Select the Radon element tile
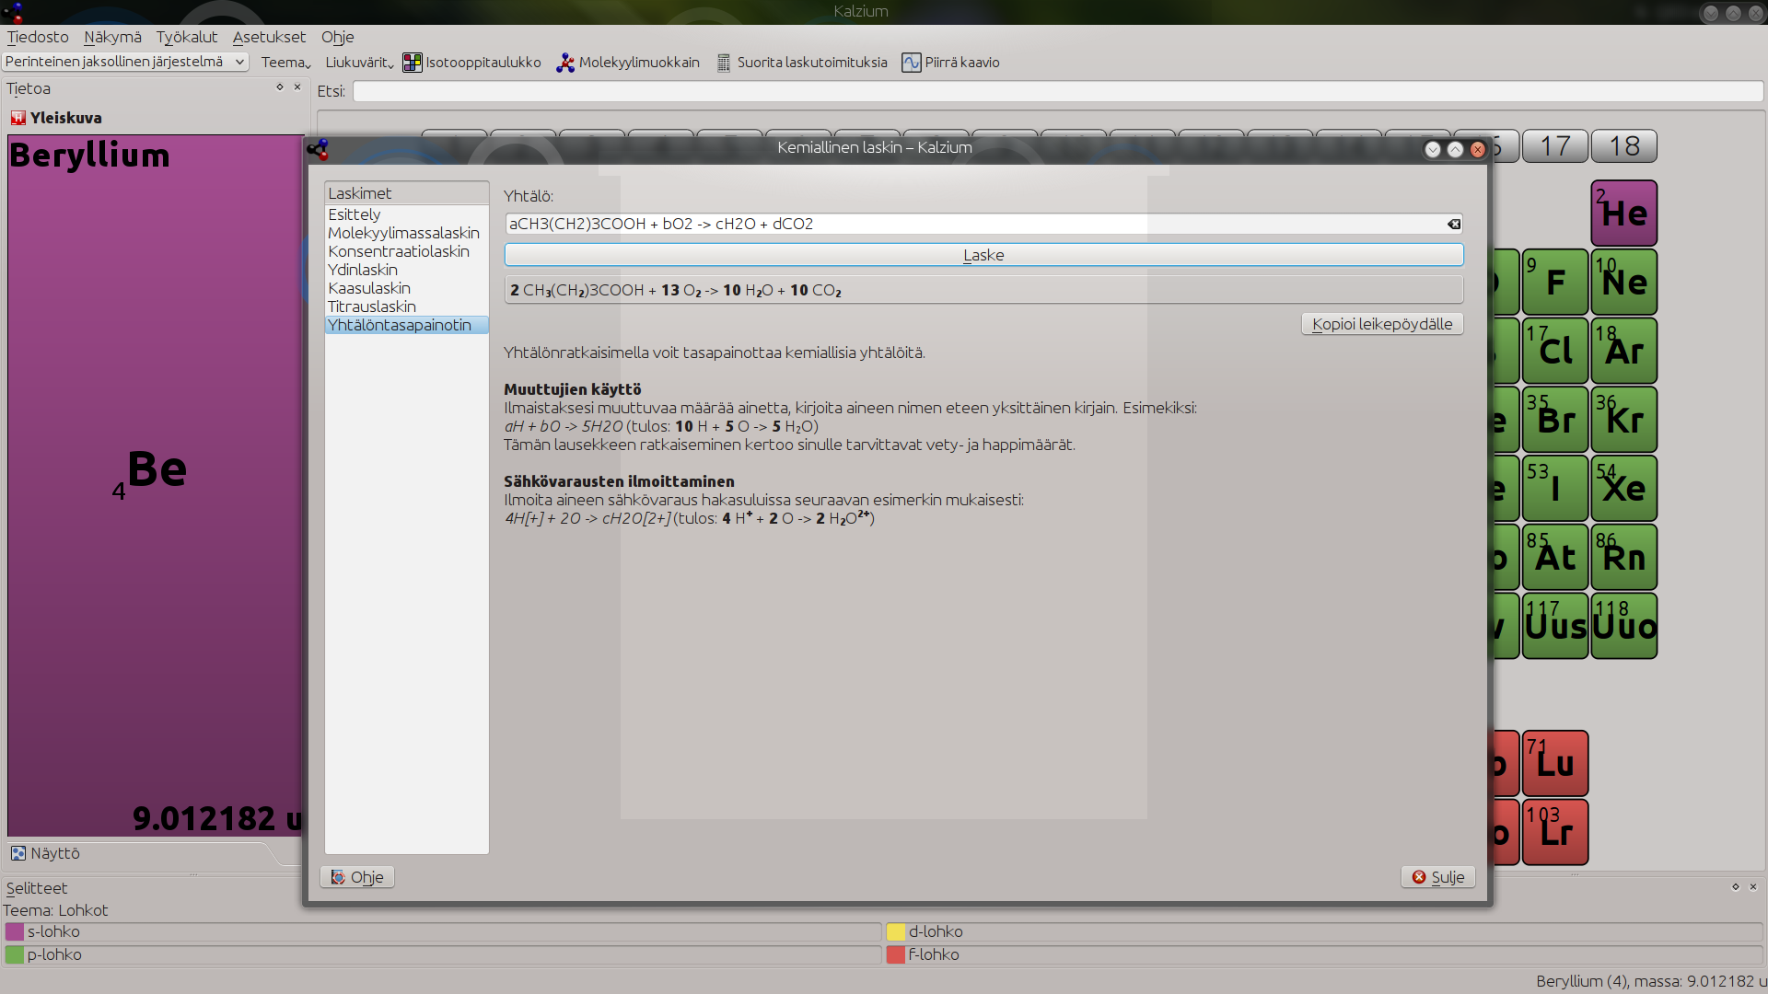The height and width of the screenshot is (994, 1768). coord(1624,557)
